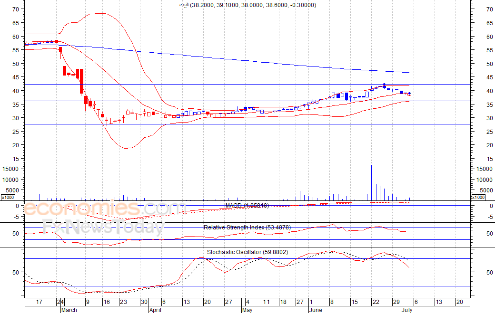The image size is (495, 313).
Task: Click 70 on the right price axis
Action: pyautogui.click(x=490, y=9)
